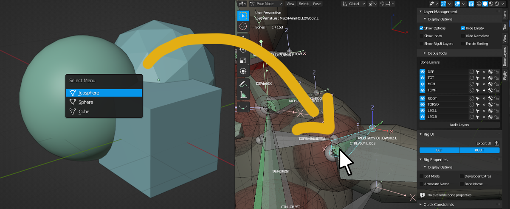Toggle visibility of the LEG.L layer
Viewport: 510px width, 209px height.
click(x=423, y=111)
